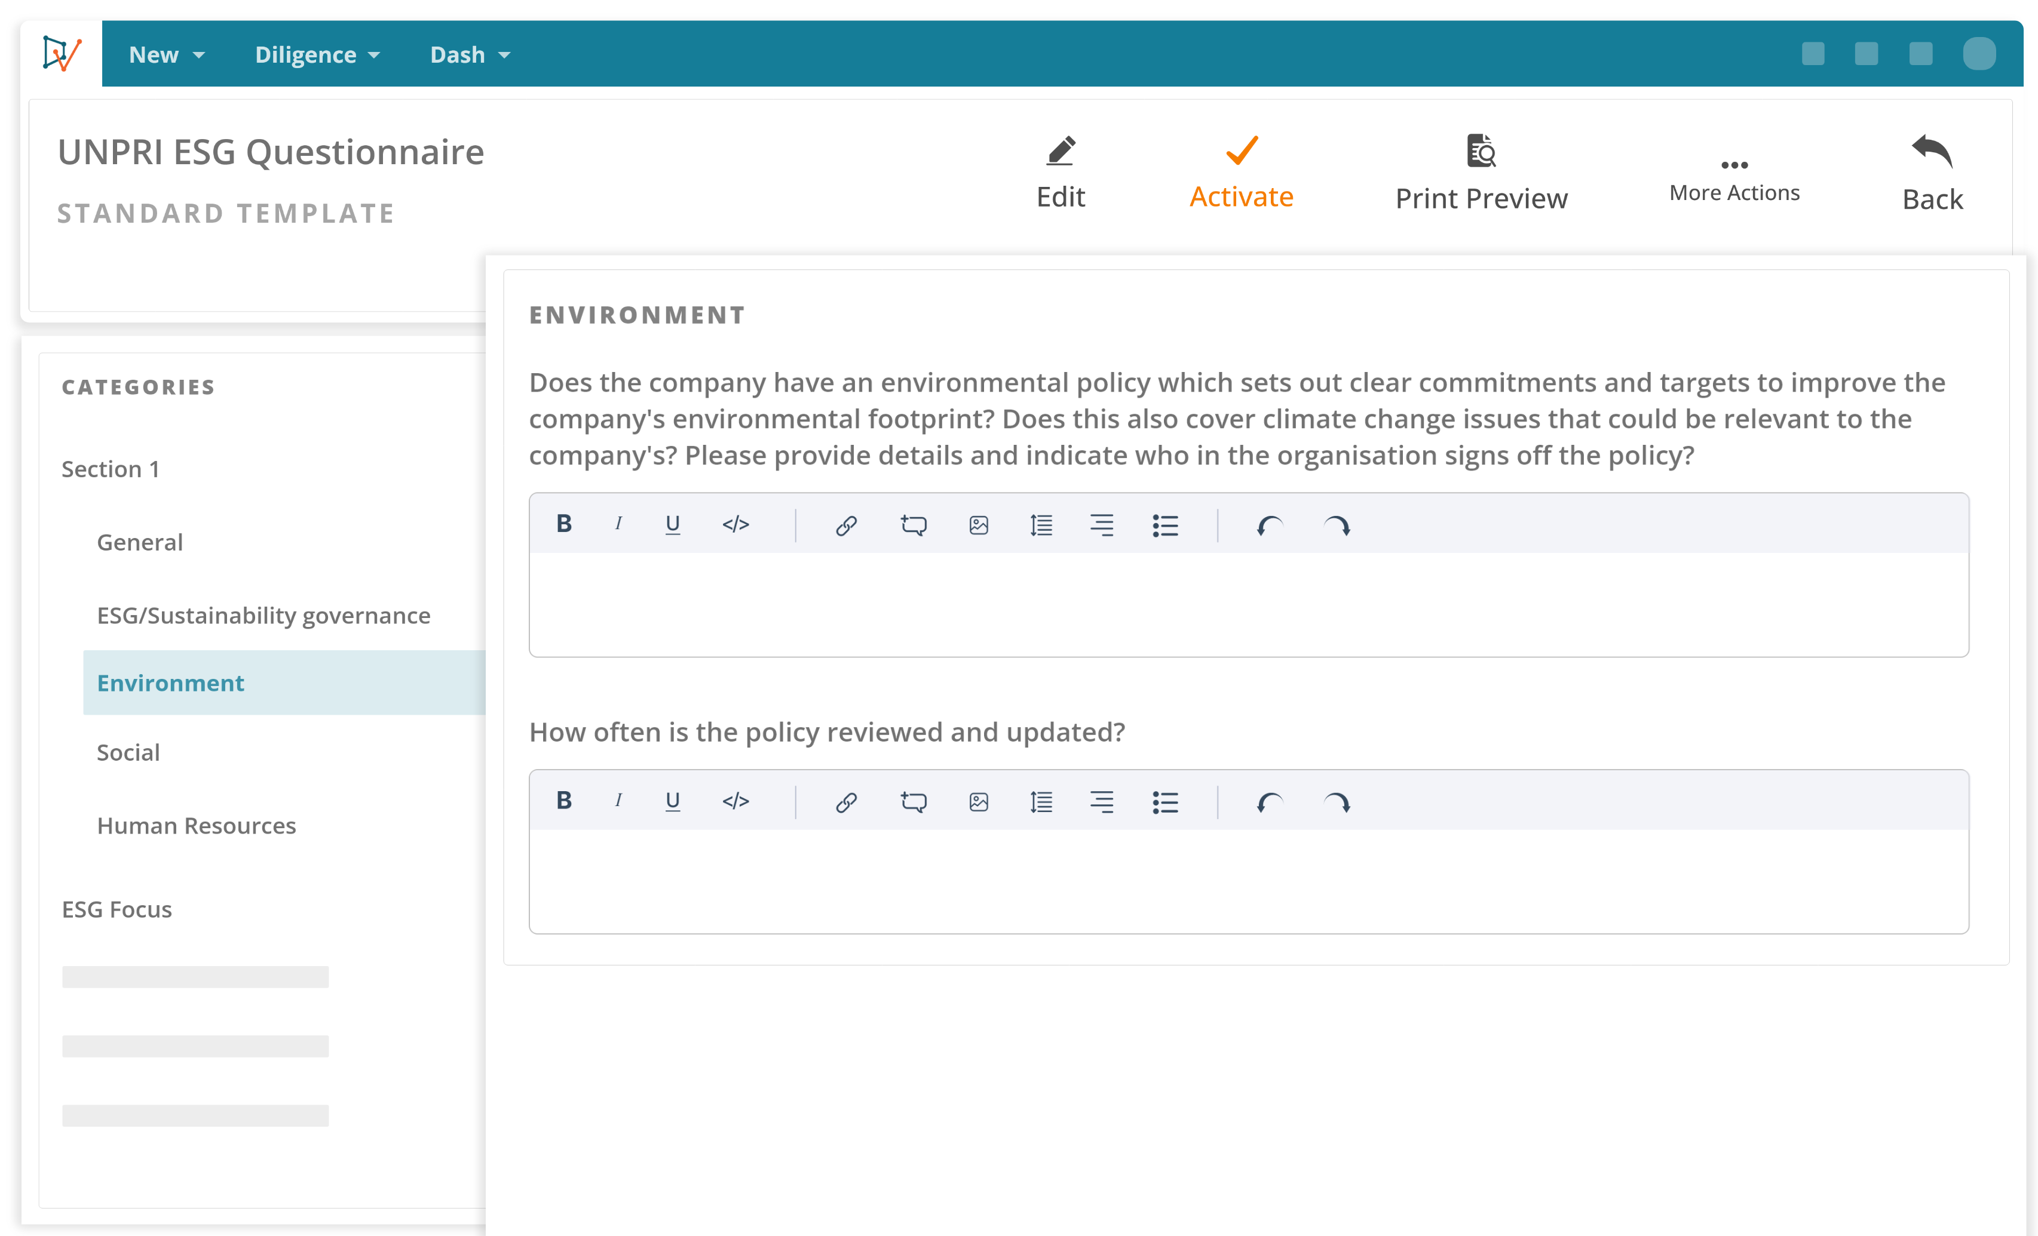Click the Activate checkmark button

tap(1241, 172)
